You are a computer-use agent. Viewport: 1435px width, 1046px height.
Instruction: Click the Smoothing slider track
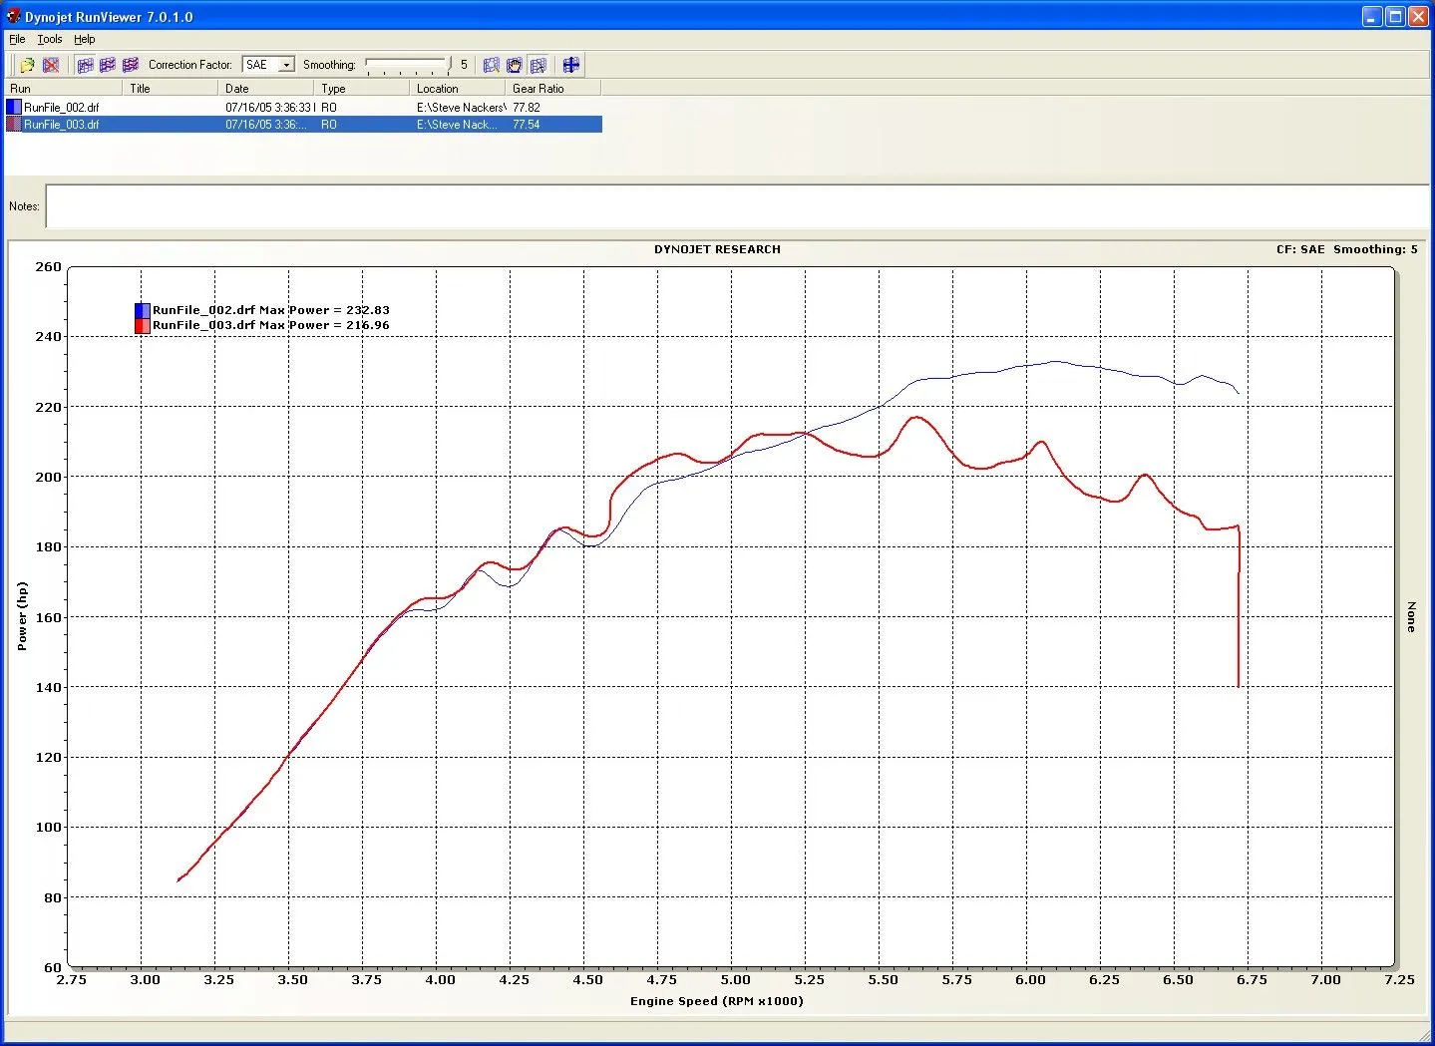[407, 65]
